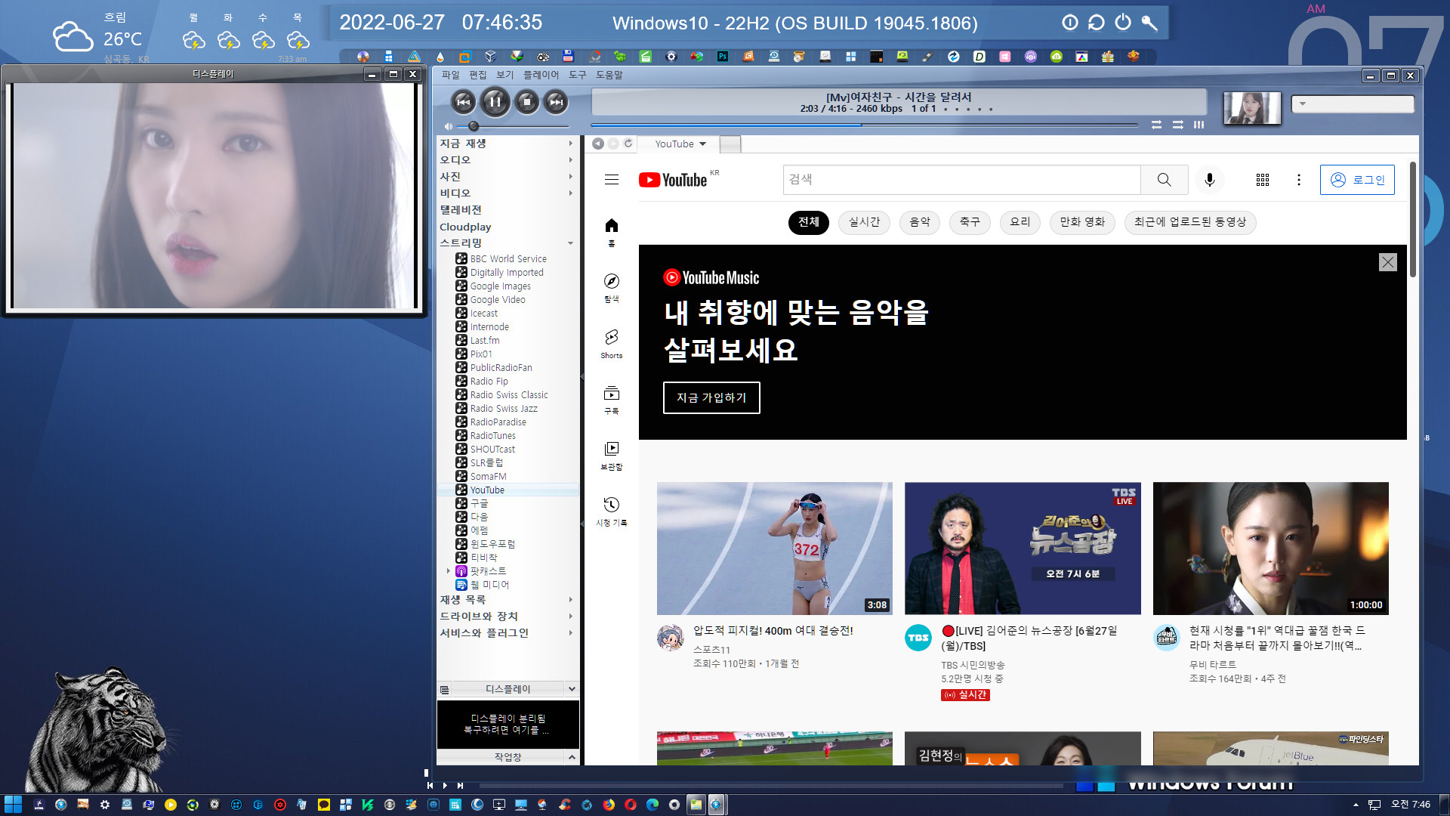This screenshot has height=816, width=1450.
Task: Open the Photoshop icon in top launcher
Action: click(723, 56)
